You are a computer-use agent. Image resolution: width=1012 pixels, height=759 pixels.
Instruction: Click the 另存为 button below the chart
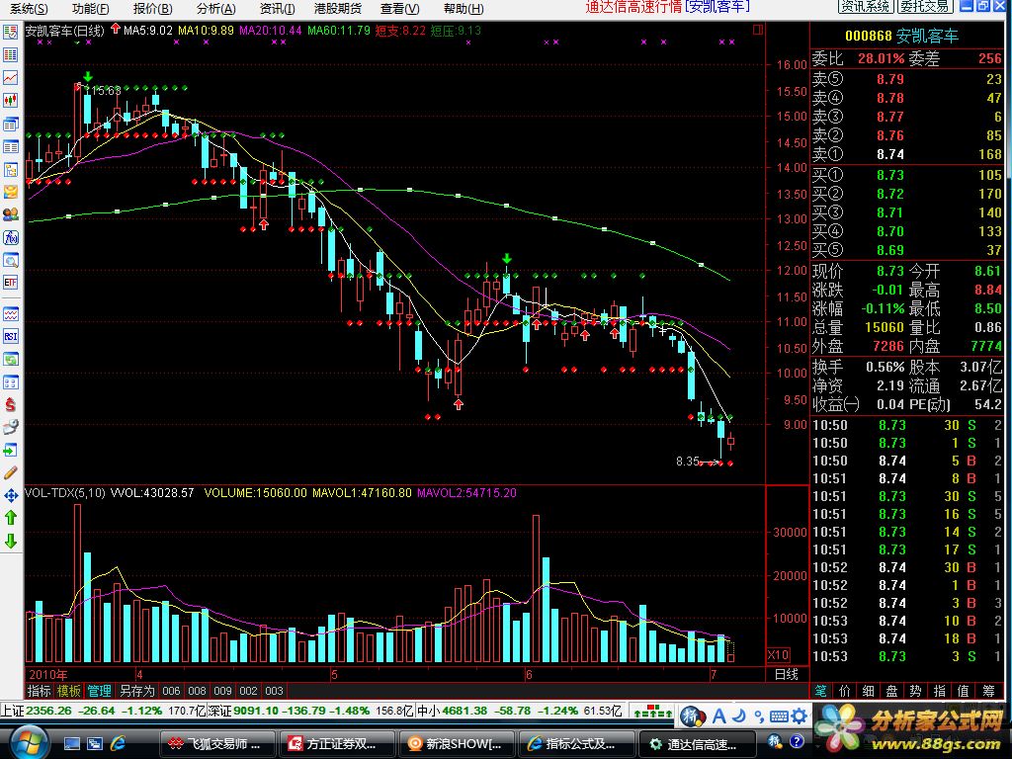point(136,691)
